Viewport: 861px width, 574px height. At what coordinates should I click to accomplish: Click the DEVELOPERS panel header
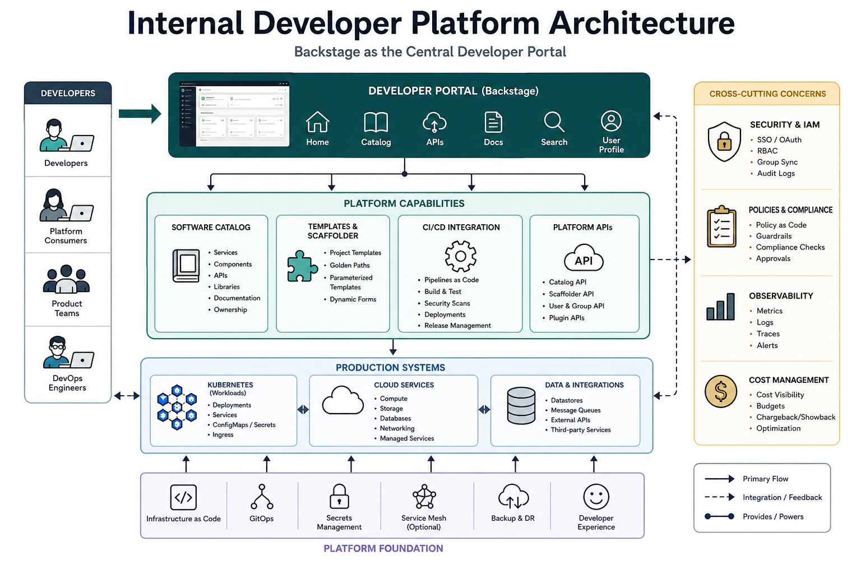coord(68,94)
